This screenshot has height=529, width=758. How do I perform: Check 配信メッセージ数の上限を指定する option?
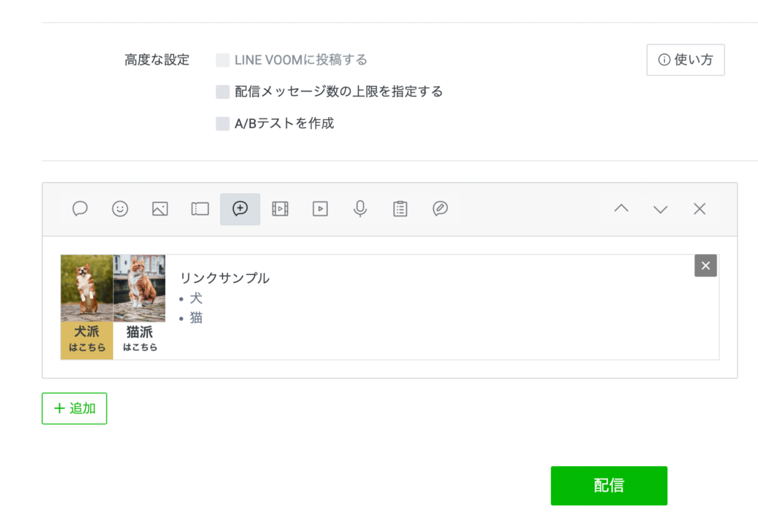tap(223, 92)
